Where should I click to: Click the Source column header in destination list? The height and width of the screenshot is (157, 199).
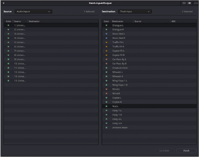[138, 21]
